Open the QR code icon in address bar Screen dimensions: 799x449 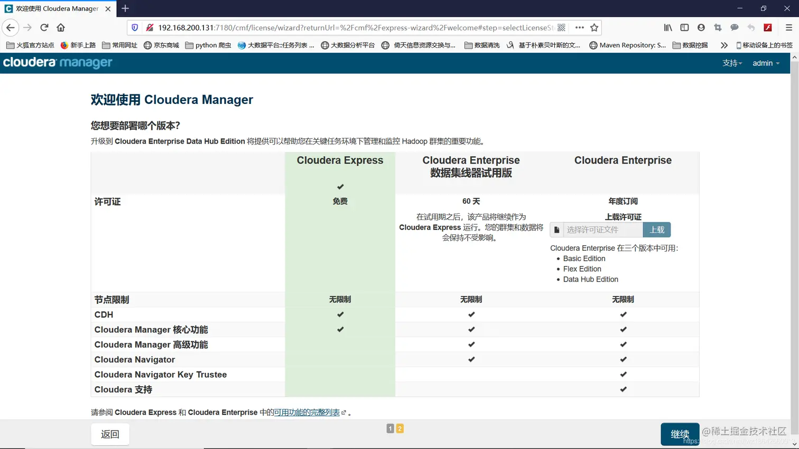click(x=561, y=27)
